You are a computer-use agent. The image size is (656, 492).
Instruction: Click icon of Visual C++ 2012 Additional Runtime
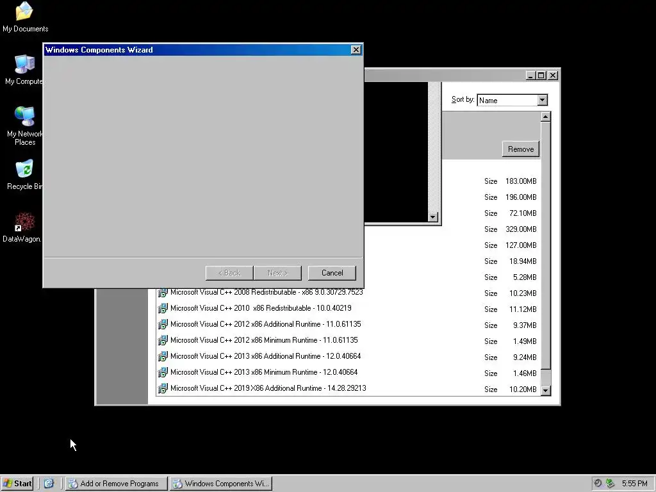[162, 324]
